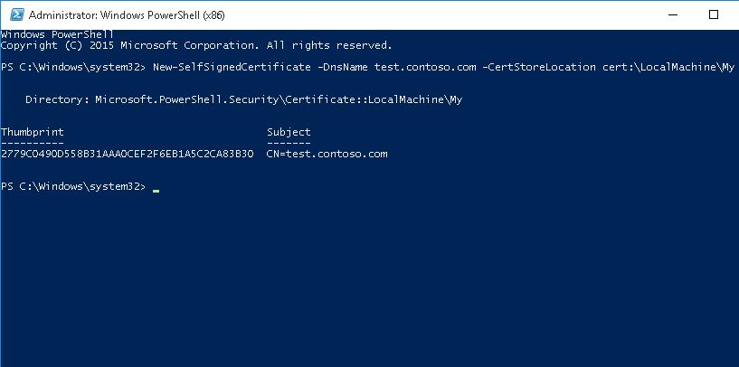This screenshot has width=739, height=367.
Task: Click the New-SelfSignedCertificate command text
Action: (232, 67)
